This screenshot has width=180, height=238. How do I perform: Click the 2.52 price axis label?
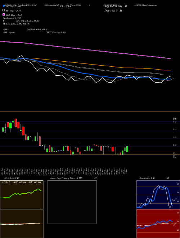[x=174, y=129]
